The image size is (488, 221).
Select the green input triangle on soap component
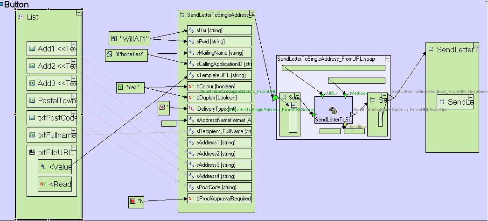point(275,98)
